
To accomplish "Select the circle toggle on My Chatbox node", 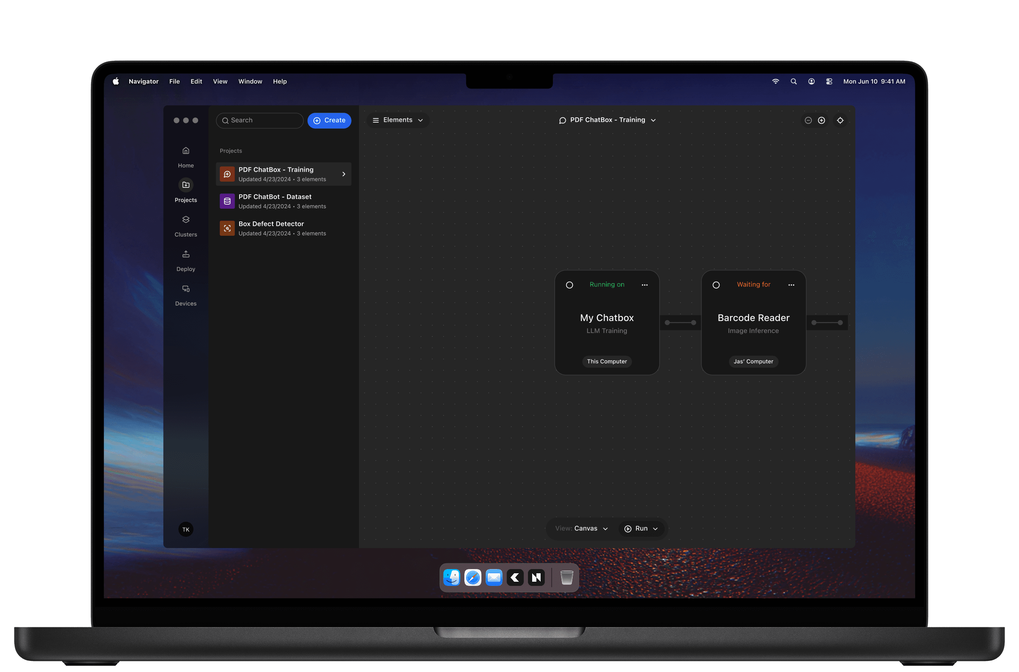I will point(569,285).
